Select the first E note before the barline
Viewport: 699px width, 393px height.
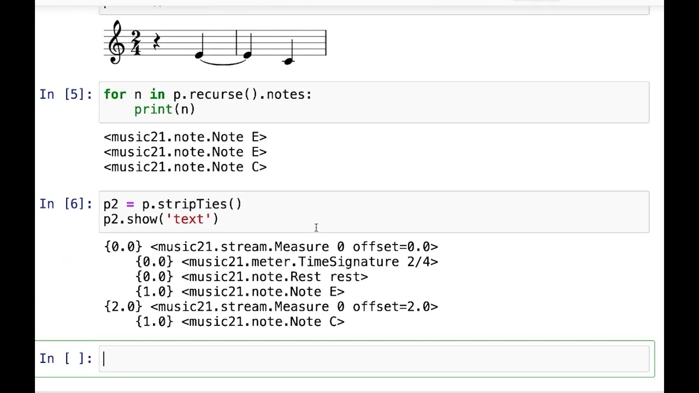pos(199,55)
